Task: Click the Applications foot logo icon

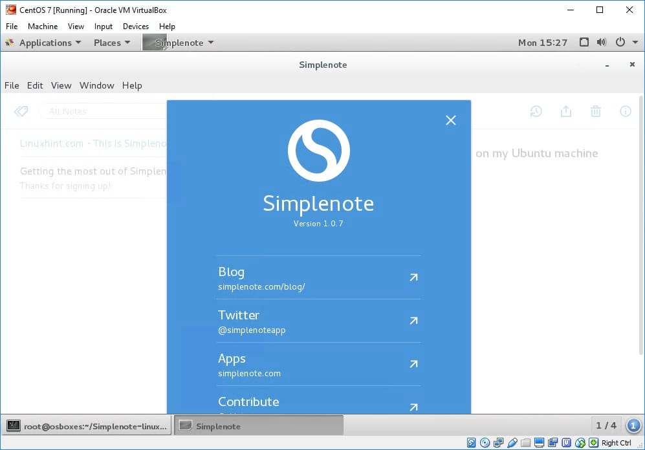Action: point(10,42)
